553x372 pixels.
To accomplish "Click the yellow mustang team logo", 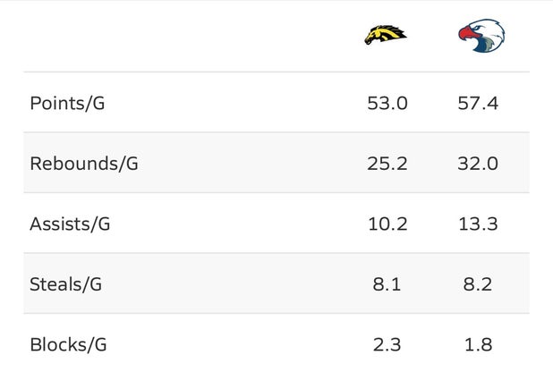I will (386, 35).
